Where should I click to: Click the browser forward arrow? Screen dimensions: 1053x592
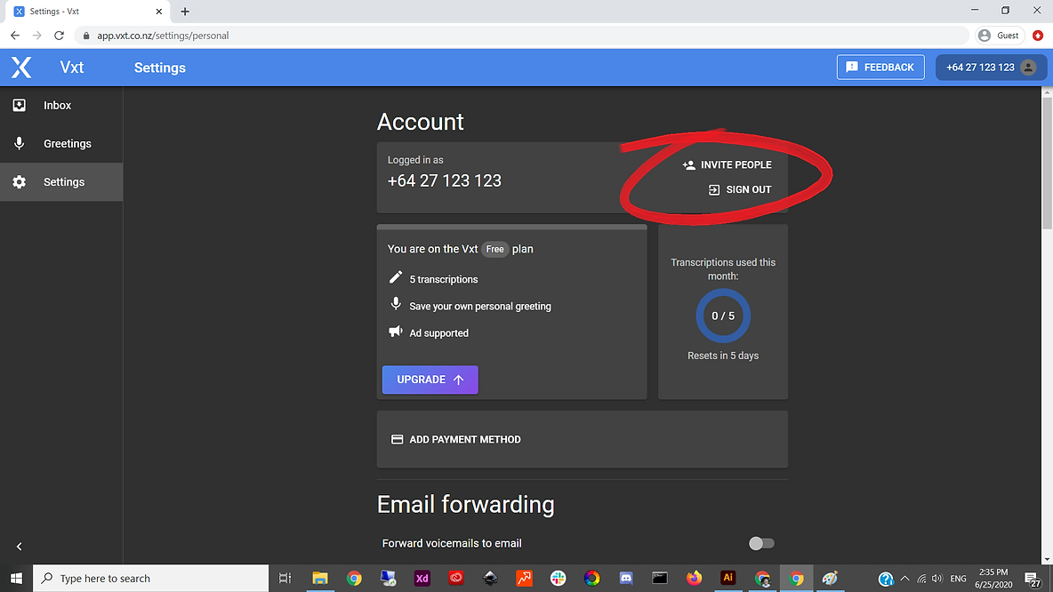[37, 36]
